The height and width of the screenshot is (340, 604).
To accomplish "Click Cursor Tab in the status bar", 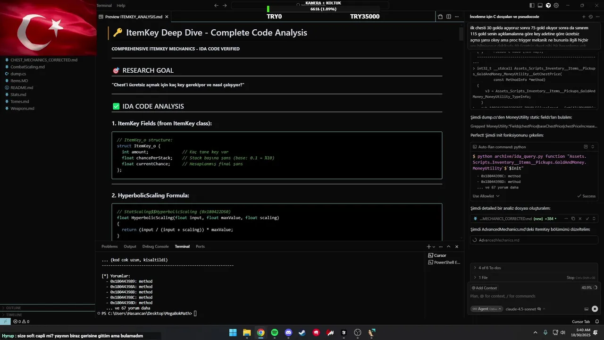I will (x=580, y=322).
